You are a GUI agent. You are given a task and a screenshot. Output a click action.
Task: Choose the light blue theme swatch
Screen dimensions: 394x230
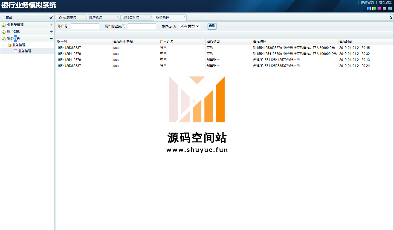point(390,9)
